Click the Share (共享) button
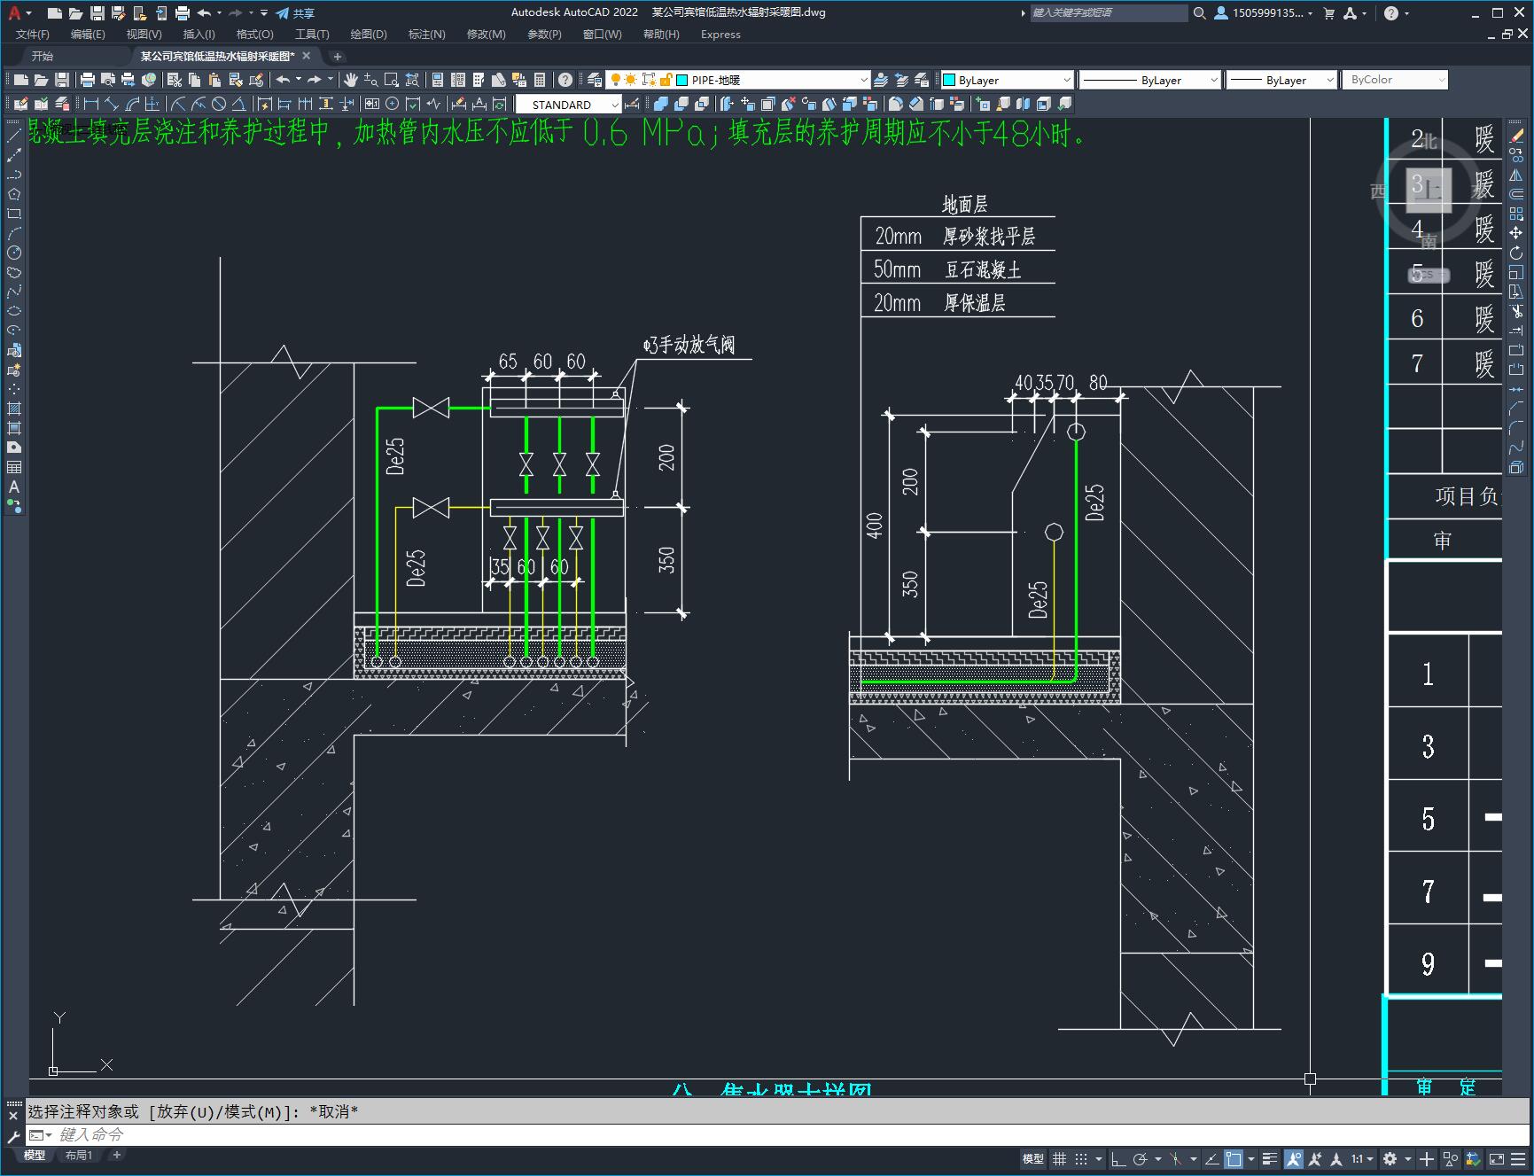This screenshot has height=1176, width=1534. pyautogui.click(x=295, y=13)
